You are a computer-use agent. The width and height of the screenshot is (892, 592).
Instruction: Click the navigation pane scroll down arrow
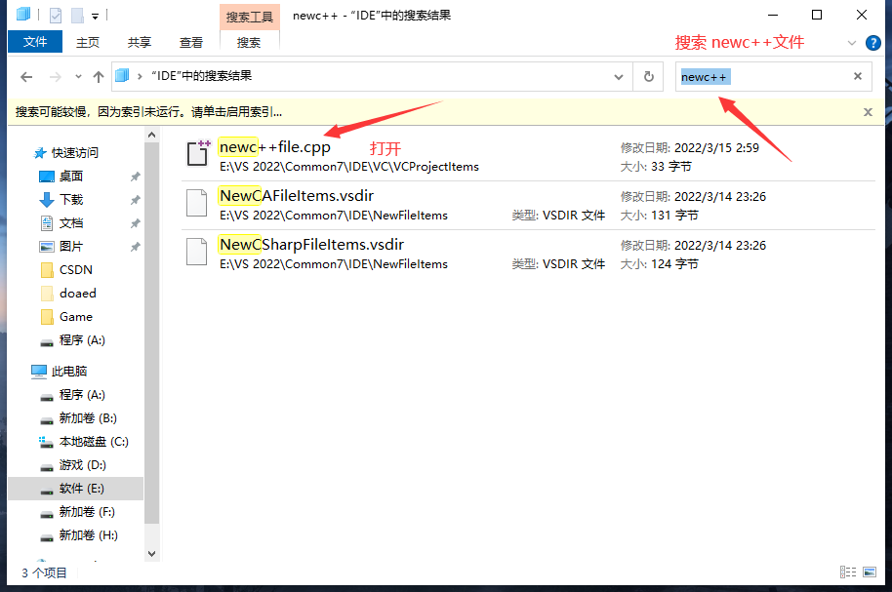151,553
